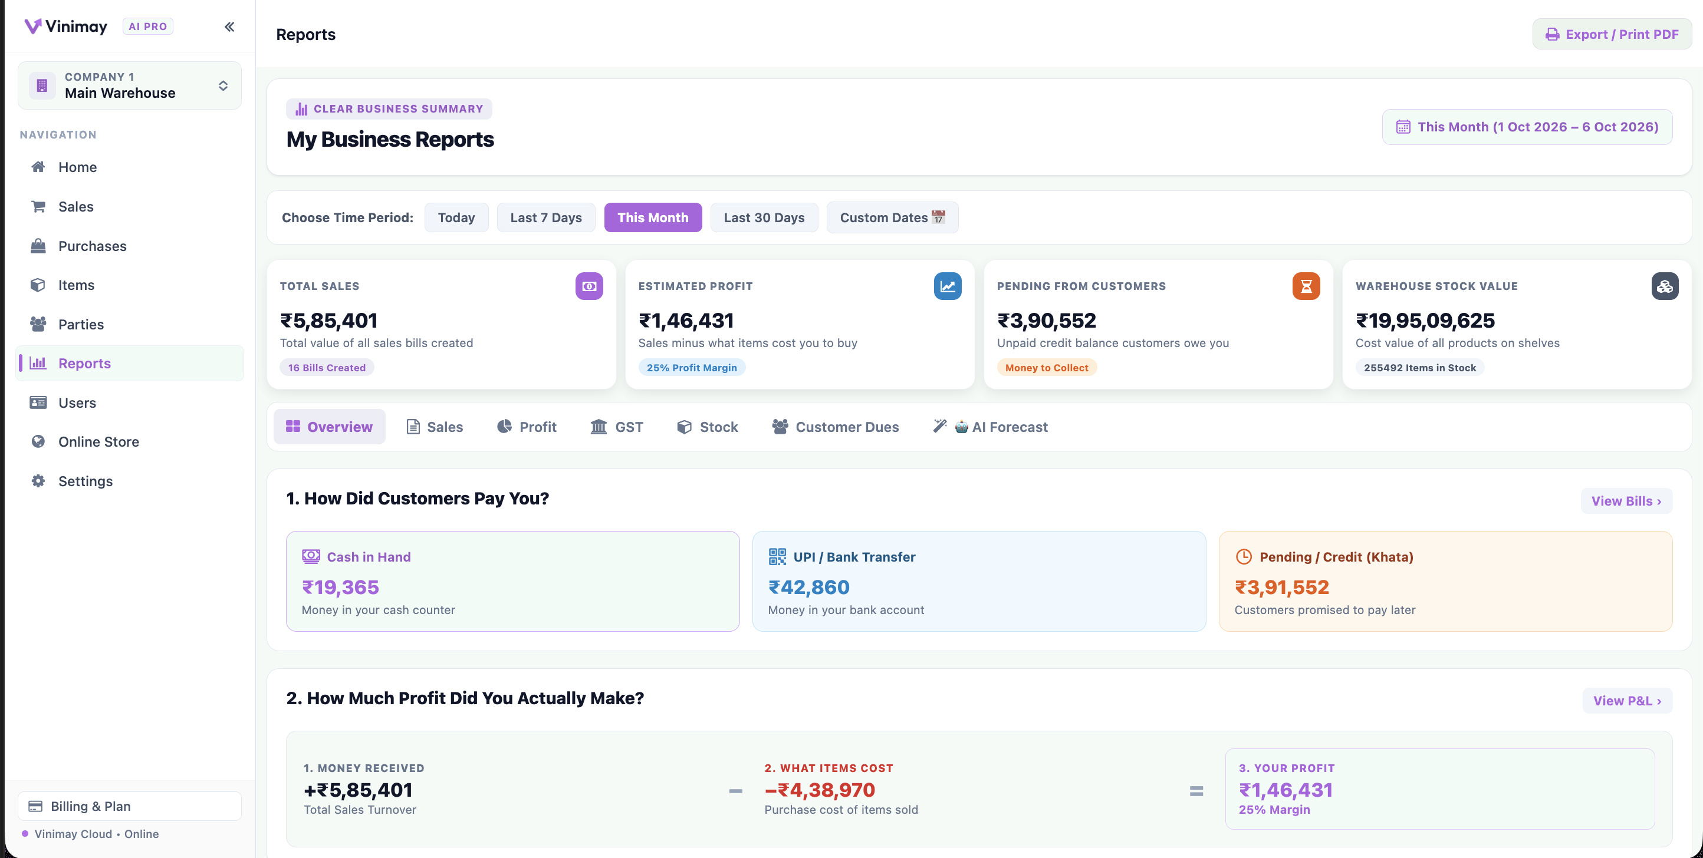Open Online Store in the navigation
This screenshot has height=858, width=1703.
coord(130,441)
